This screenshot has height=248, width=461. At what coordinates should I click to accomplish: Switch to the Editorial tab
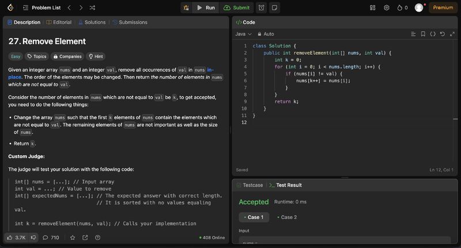(x=59, y=22)
